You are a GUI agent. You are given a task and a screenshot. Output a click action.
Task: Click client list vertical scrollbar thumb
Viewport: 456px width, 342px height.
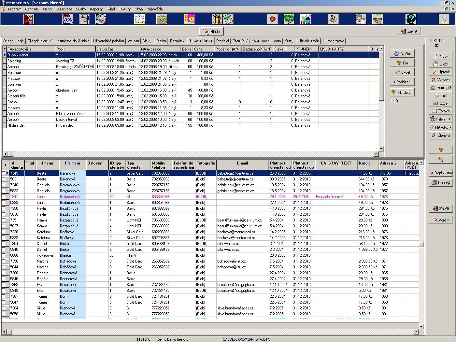(x=421, y=245)
